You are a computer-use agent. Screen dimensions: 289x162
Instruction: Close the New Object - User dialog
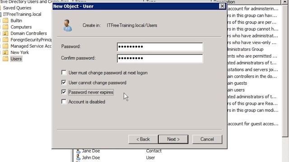[222, 6]
